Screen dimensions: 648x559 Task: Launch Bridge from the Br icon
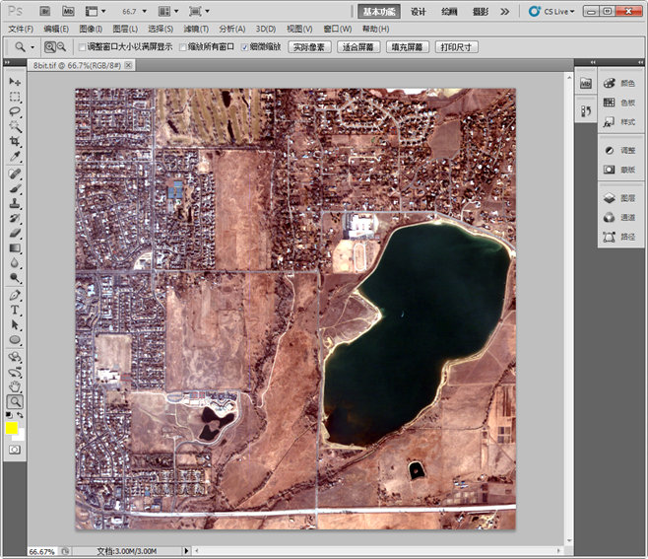47,11
